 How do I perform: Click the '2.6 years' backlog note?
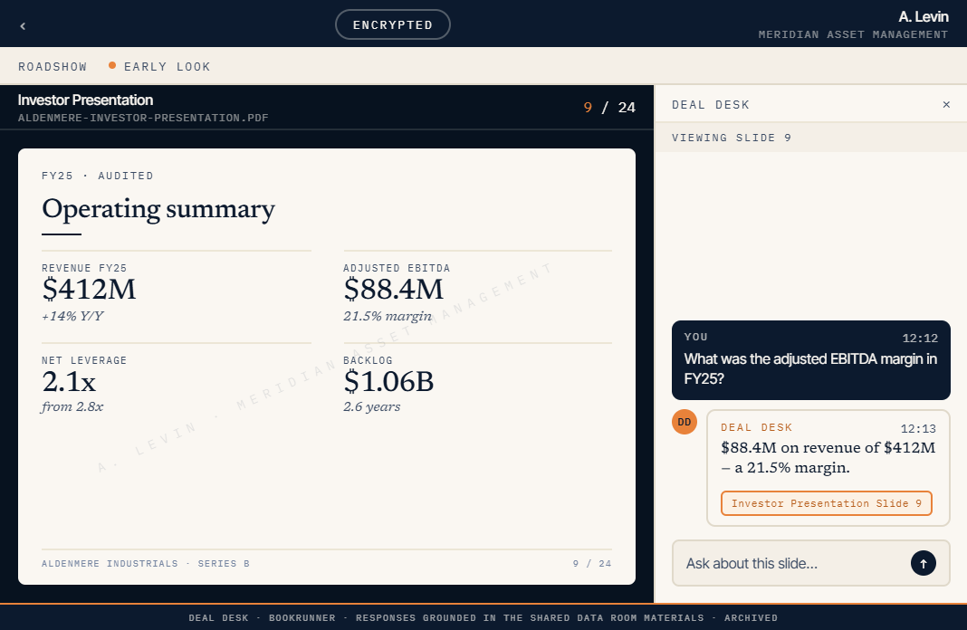click(372, 406)
